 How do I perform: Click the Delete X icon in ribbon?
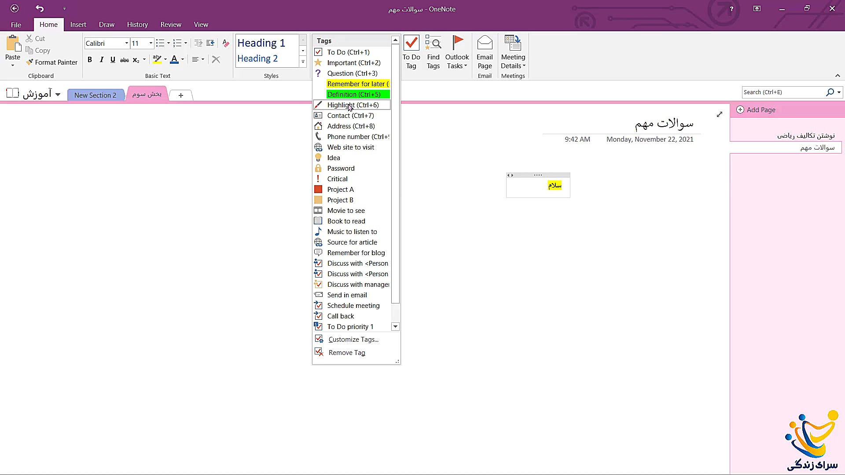coord(216,59)
